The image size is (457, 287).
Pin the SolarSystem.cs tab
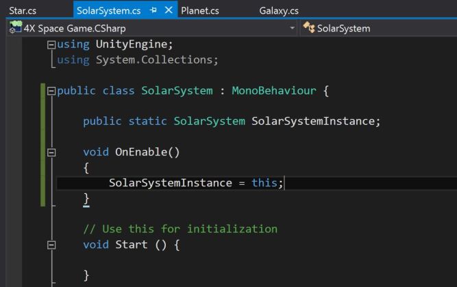pyautogui.click(x=153, y=10)
